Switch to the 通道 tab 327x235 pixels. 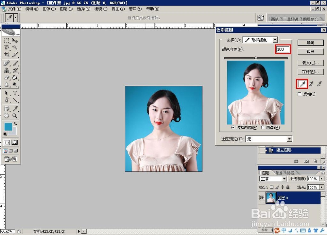[x=278, y=172]
